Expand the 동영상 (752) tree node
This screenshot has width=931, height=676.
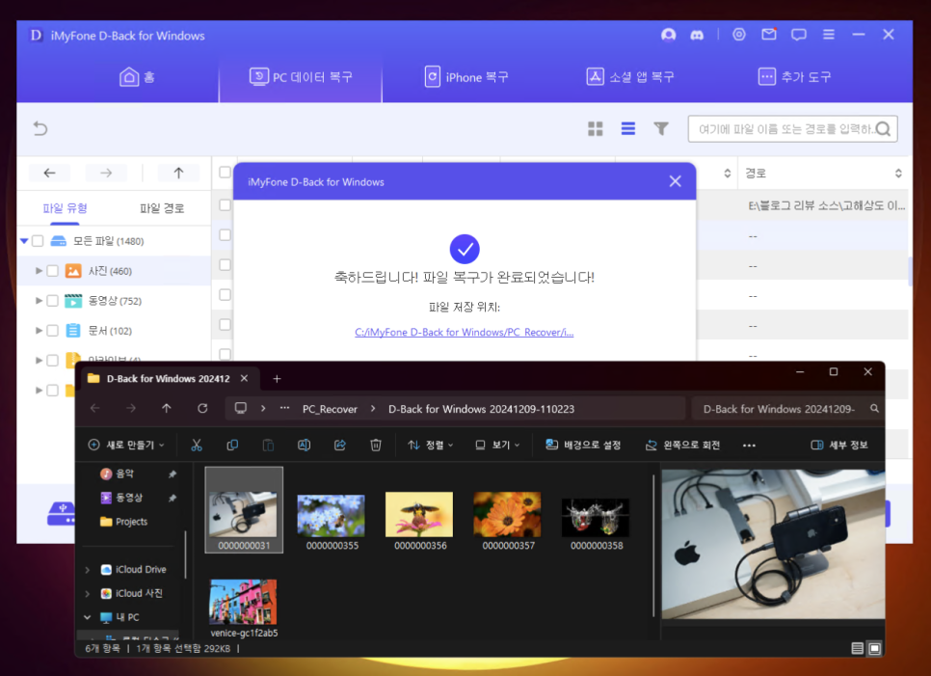coord(39,301)
